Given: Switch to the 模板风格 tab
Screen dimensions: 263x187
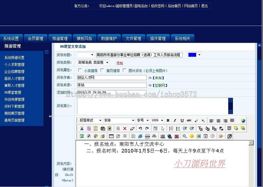Looking at the screenshot, I should (x=84, y=38).
